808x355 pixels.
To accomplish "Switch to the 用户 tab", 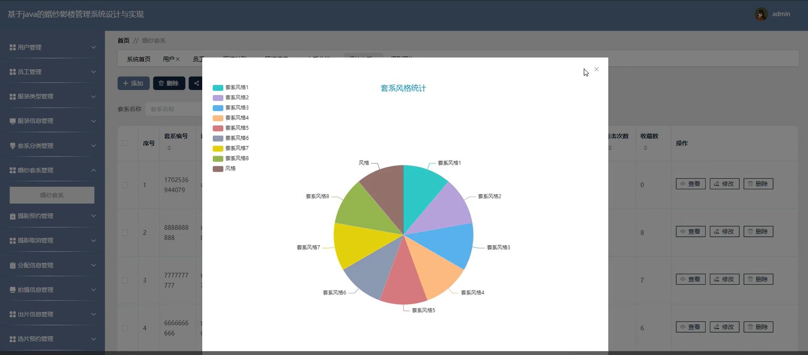I will 169,59.
